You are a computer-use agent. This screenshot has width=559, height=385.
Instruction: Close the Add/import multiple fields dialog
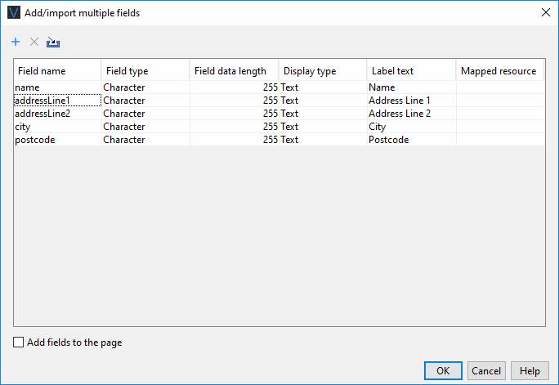coord(545,12)
